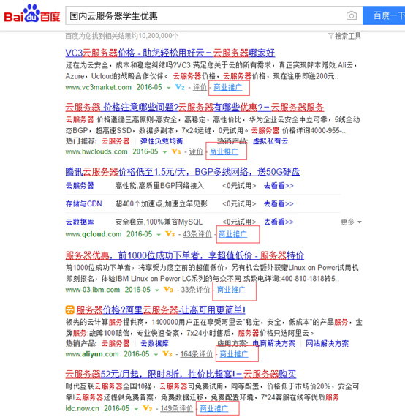Open 33条评价 reviews link
The width and height of the screenshot is (405, 417).
click(196, 290)
